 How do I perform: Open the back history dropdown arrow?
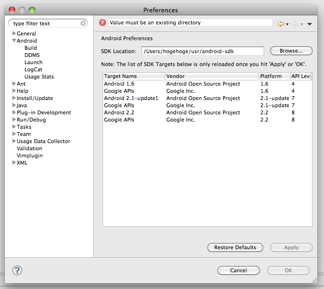point(288,24)
